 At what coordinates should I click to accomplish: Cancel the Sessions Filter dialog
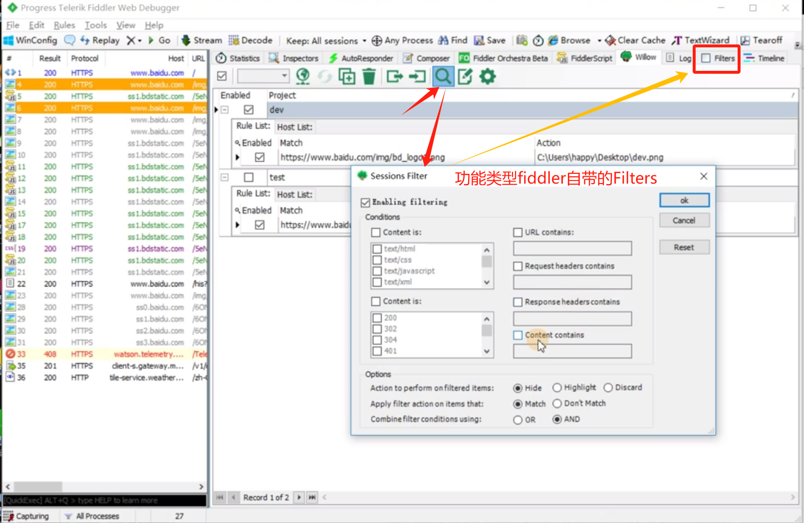tap(684, 221)
